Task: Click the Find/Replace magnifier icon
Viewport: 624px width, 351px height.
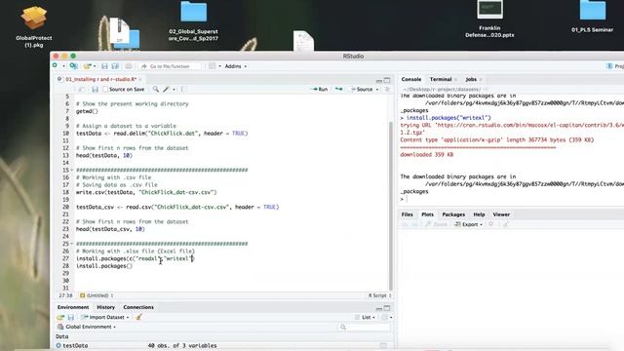Action: [156, 89]
